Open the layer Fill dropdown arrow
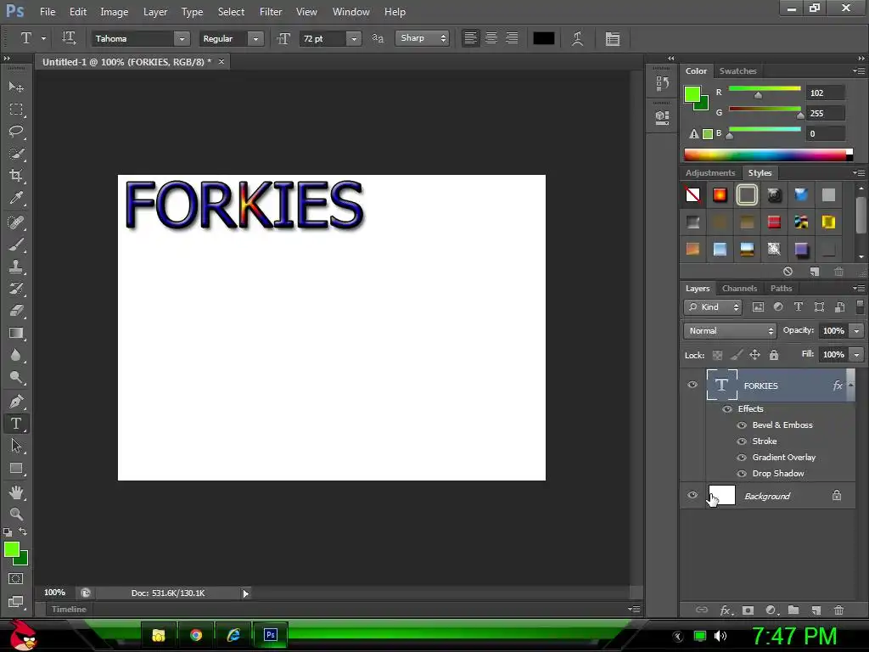869x652 pixels. [856, 354]
